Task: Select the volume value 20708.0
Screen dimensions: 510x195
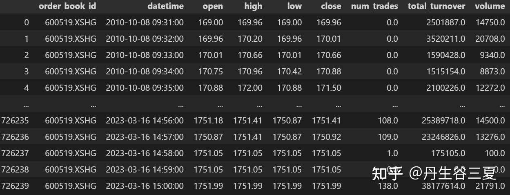Action: pyautogui.click(x=490, y=39)
